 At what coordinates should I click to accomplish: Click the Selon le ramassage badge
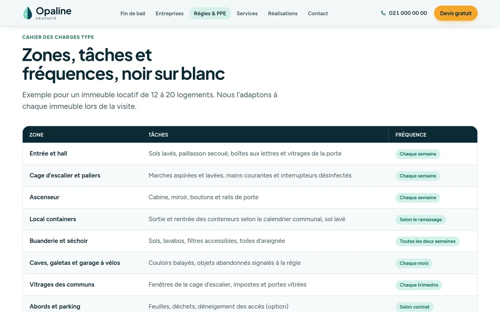(x=421, y=219)
